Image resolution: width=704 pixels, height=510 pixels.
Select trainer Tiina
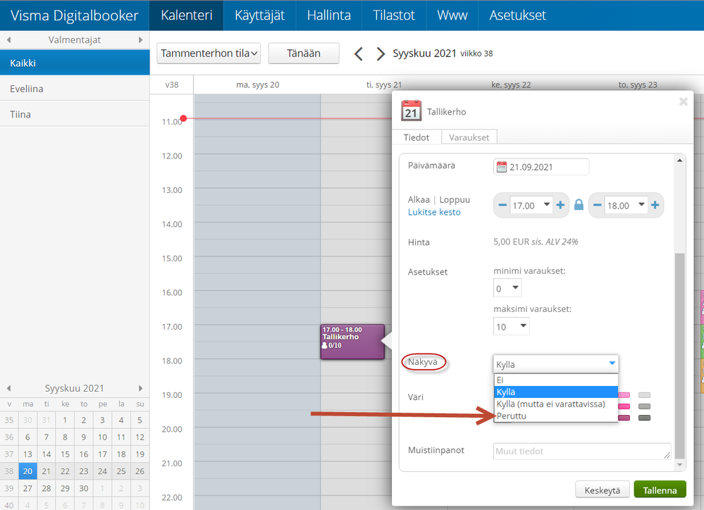[75, 114]
